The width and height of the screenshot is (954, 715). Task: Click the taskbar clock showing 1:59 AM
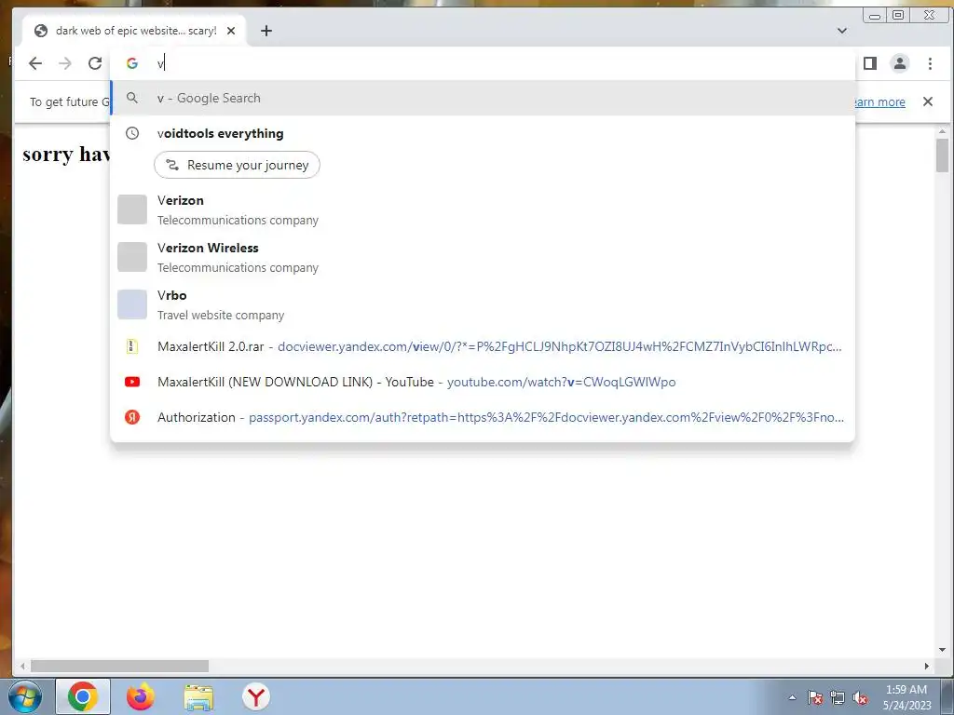pyautogui.click(x=906, y=697)
